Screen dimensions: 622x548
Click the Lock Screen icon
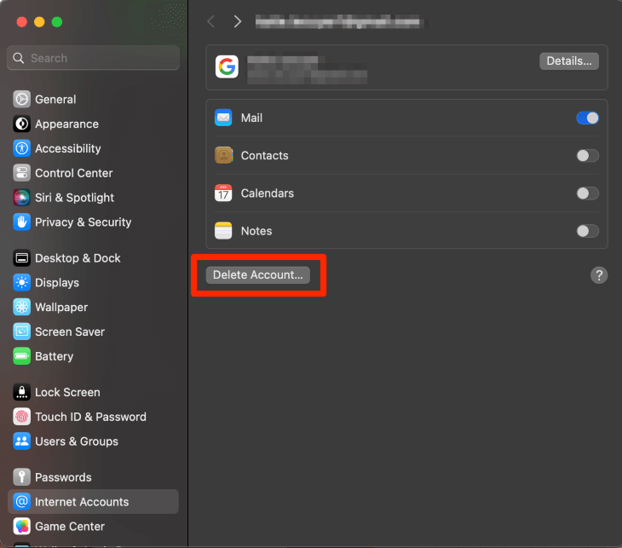pyautogui.click(x=22, y=392)
